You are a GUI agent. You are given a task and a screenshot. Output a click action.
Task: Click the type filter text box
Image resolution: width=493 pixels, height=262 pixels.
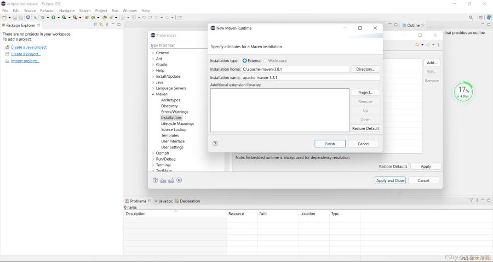pos(179,45)
